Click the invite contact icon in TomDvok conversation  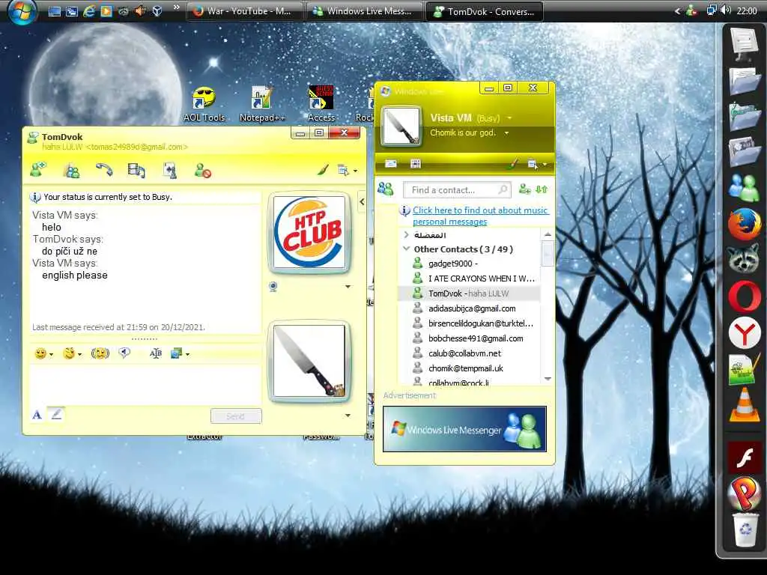click(x=37, y=170)
